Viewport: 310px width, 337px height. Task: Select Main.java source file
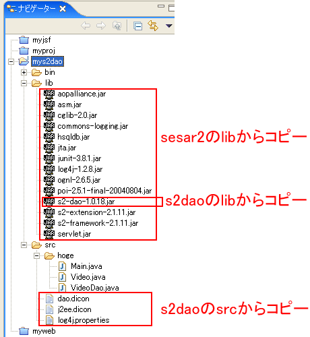[86, 266]
